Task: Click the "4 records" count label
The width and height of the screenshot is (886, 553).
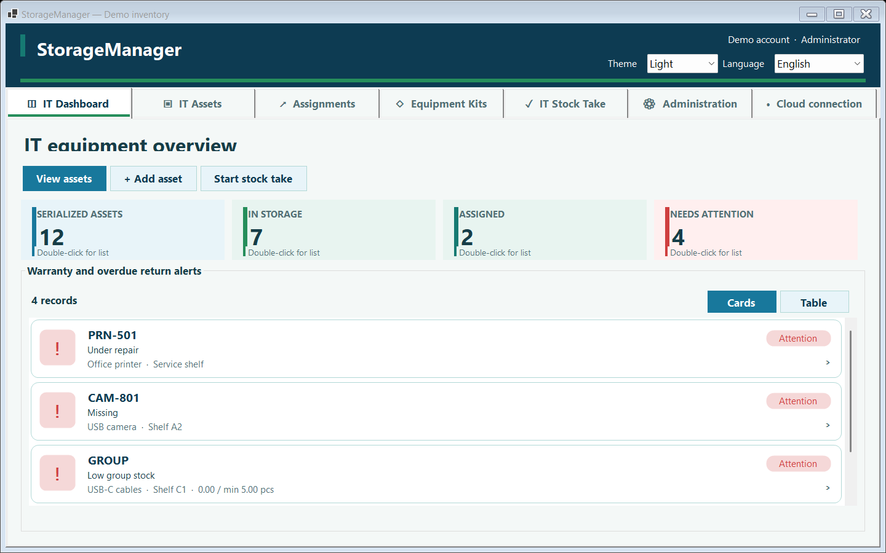Action: (x=54, y=300)
